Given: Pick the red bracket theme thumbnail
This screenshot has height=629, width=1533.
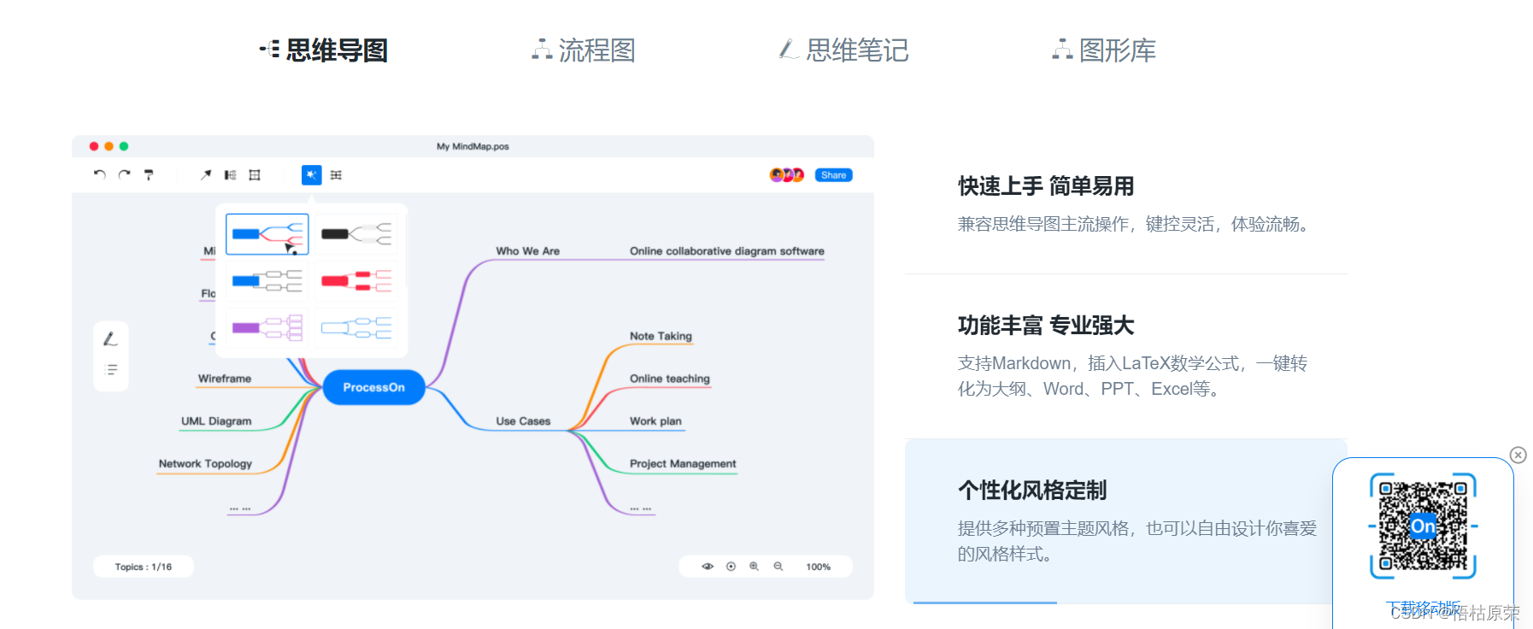Looking at the screenshot, I should 356,280.
